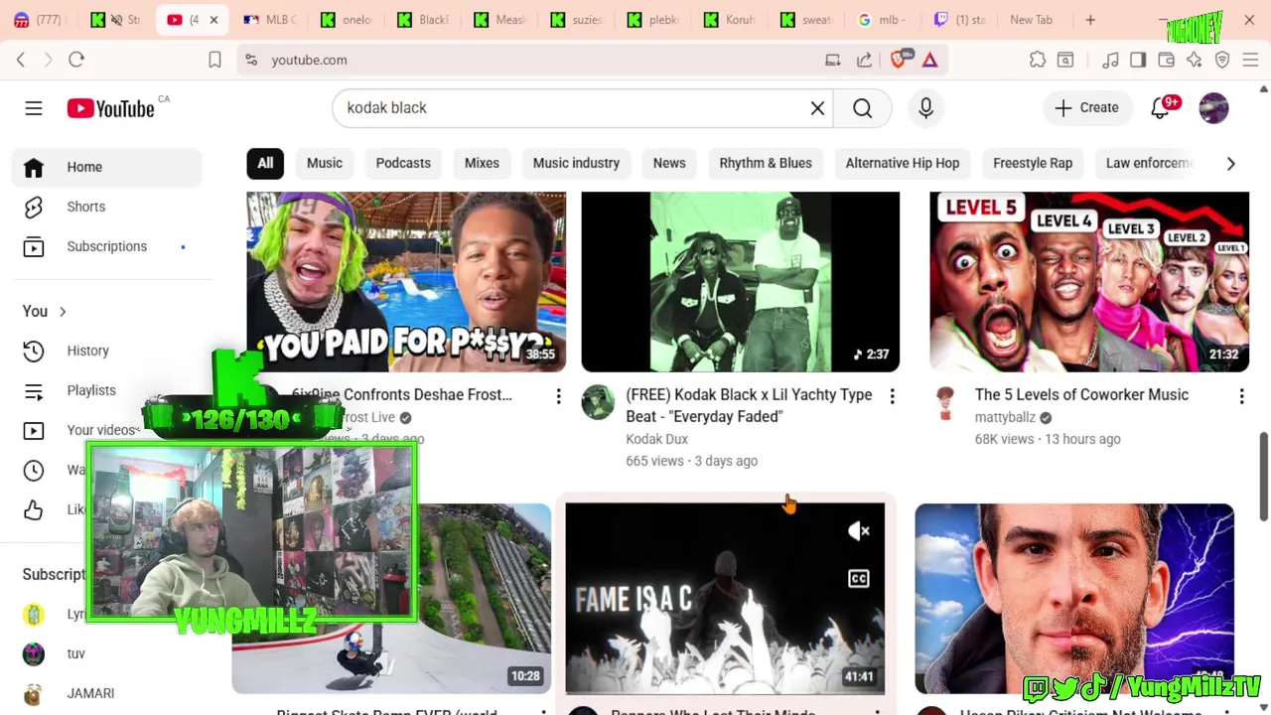Play the Fame Is A C preview video

(725, 598)
